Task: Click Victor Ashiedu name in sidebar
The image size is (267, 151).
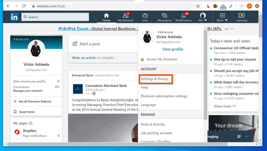Action: [36, 64]
